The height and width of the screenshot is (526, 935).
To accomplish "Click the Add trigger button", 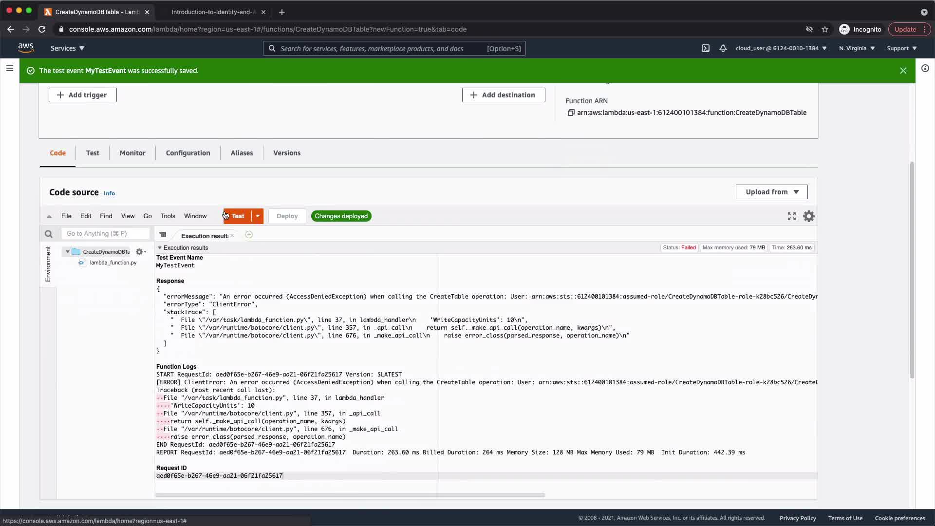I will [82, 95].
